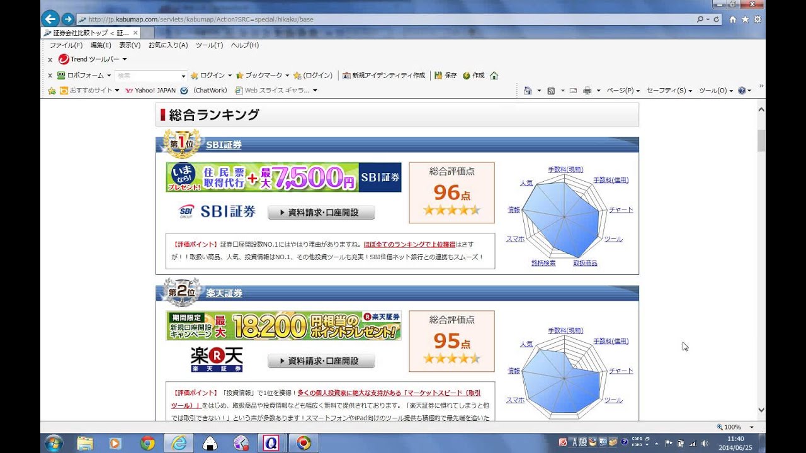This screenshot has height=453, width=806.
Task: Open the ヘルプ(H) menu
Action: pos(245,45)
